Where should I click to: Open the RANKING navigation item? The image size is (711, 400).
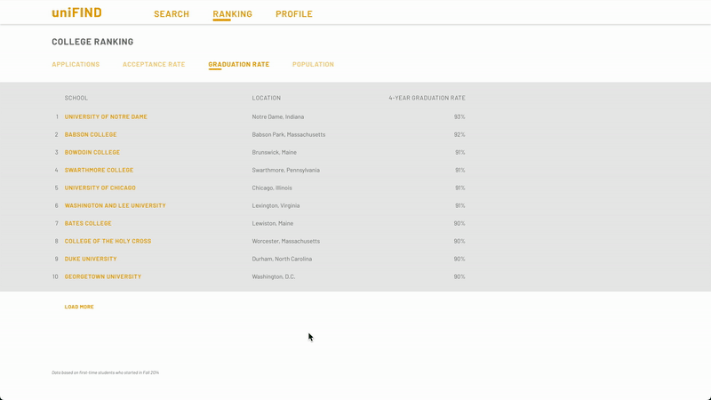coord(233,14)
